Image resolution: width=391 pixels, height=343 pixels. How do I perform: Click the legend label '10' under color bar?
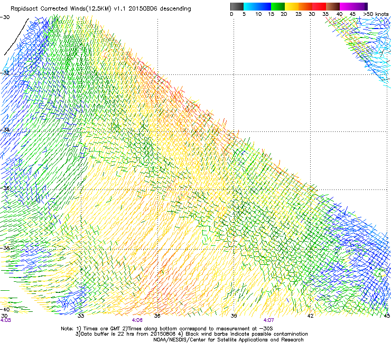[258, 14]
